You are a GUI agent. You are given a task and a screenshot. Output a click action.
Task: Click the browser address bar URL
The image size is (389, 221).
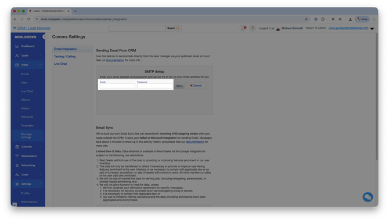click(x=84, y=19)
